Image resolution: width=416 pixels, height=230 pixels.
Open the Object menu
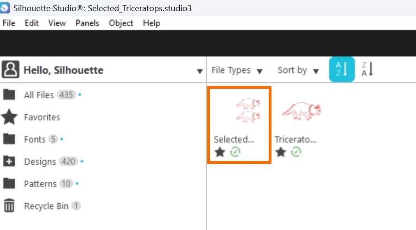point(121,23)
